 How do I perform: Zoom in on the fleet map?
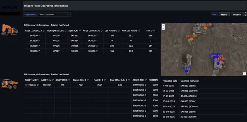(163, 25)
